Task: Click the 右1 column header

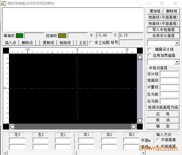Action: [x=86, y=135]
